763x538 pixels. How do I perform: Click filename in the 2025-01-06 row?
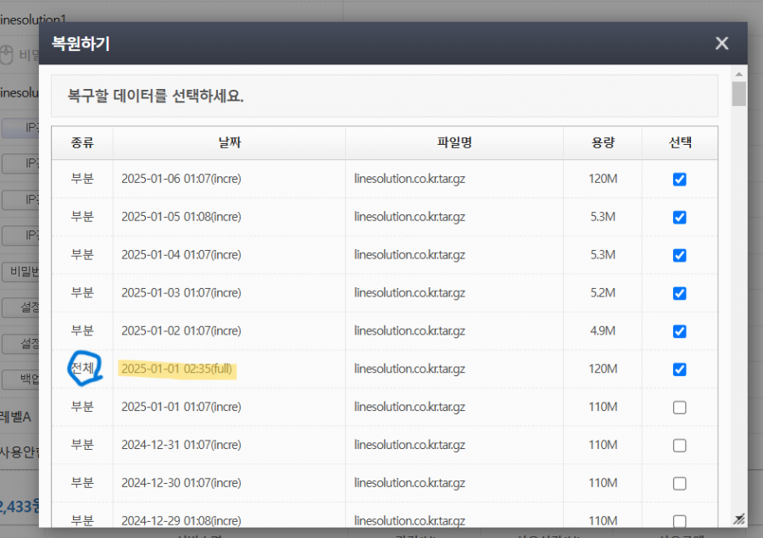[409, 179]
